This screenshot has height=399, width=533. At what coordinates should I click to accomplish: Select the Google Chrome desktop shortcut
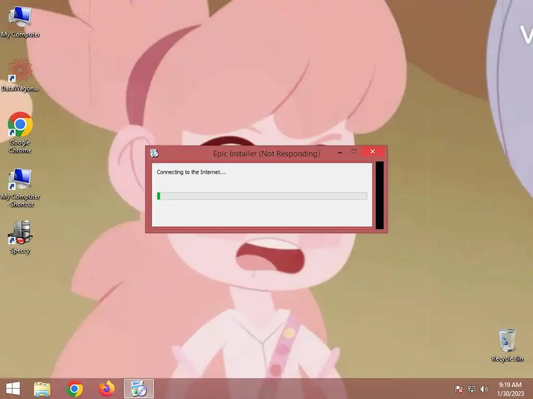[x=20, y=132]
